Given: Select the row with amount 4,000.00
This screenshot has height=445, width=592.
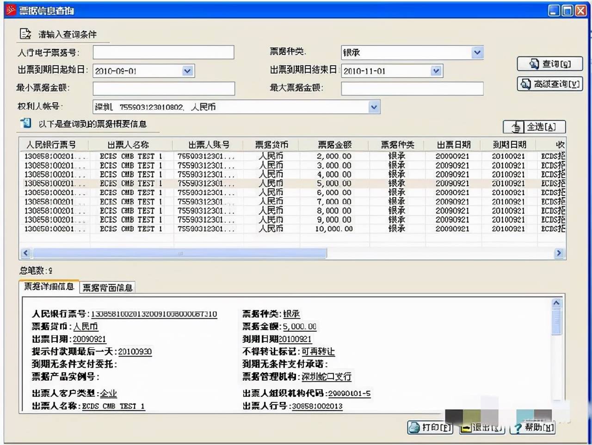Looking at the screenshot, I should (292, 174).
